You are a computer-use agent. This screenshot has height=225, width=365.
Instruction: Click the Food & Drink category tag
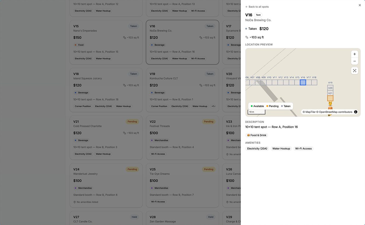coord(257,135)
